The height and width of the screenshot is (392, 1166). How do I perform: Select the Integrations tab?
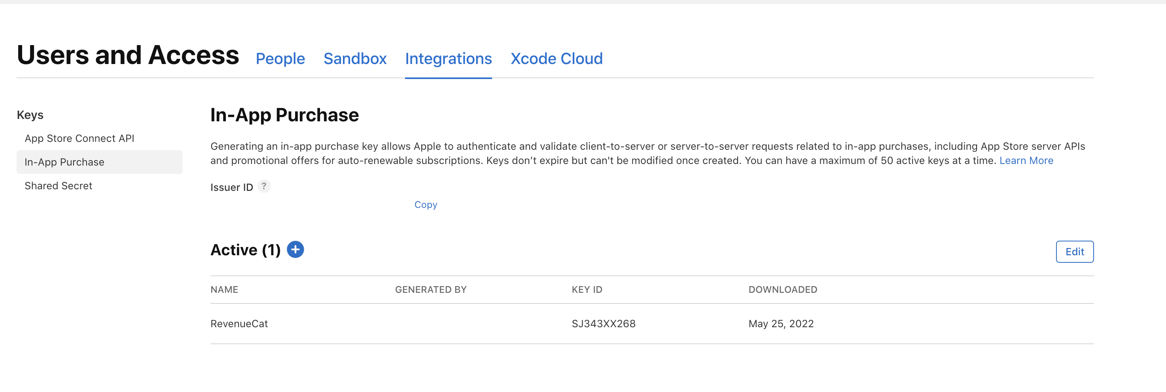pyautogui.click(x=448, y=58)
